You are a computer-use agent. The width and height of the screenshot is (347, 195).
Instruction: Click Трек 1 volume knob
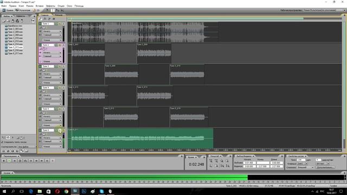44,27
